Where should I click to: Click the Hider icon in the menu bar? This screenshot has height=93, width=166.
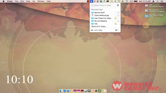pos(91,1)
